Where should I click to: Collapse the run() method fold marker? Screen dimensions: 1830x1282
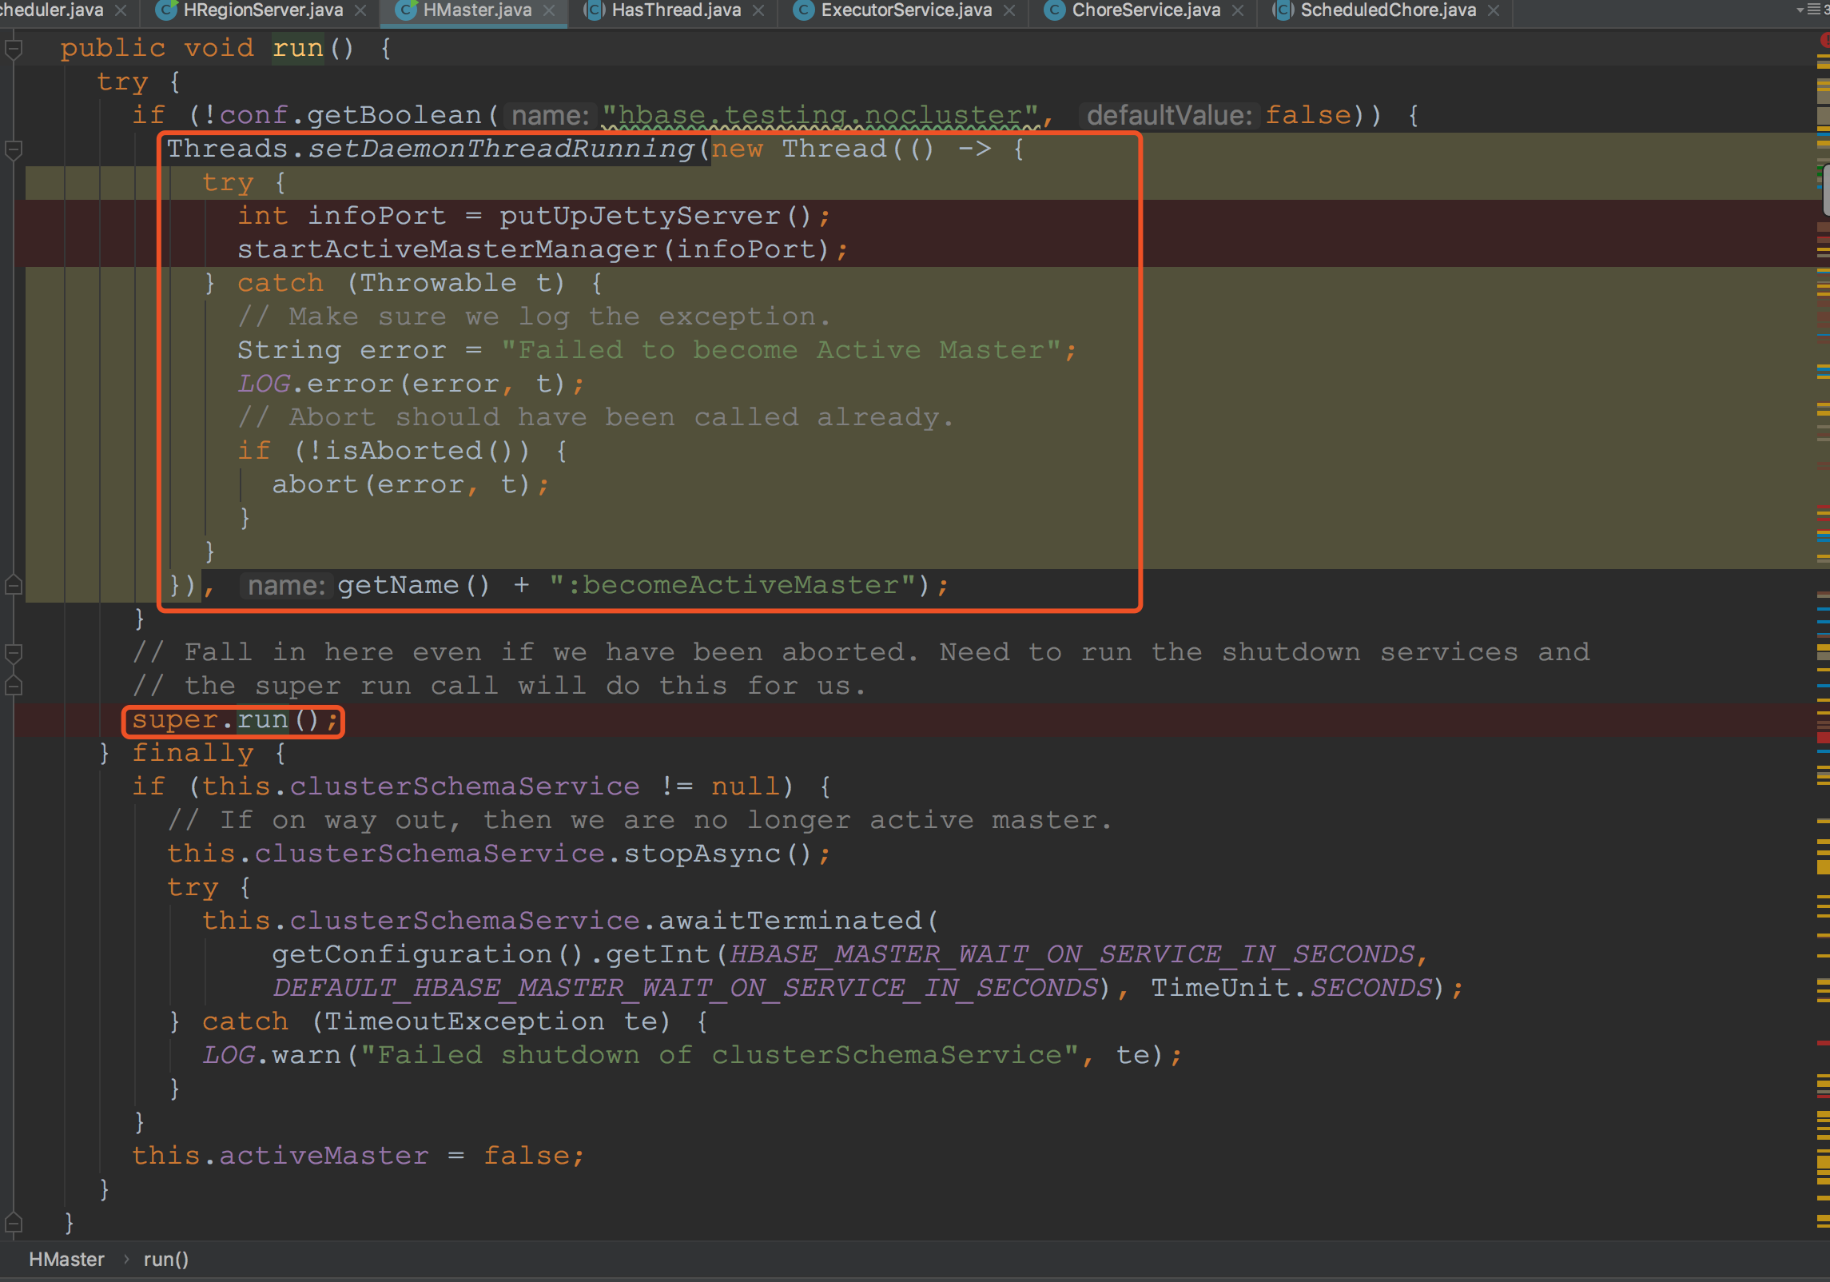[x=13, y=50]
